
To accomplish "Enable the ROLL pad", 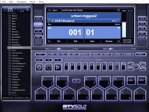I will coord(131,80).
